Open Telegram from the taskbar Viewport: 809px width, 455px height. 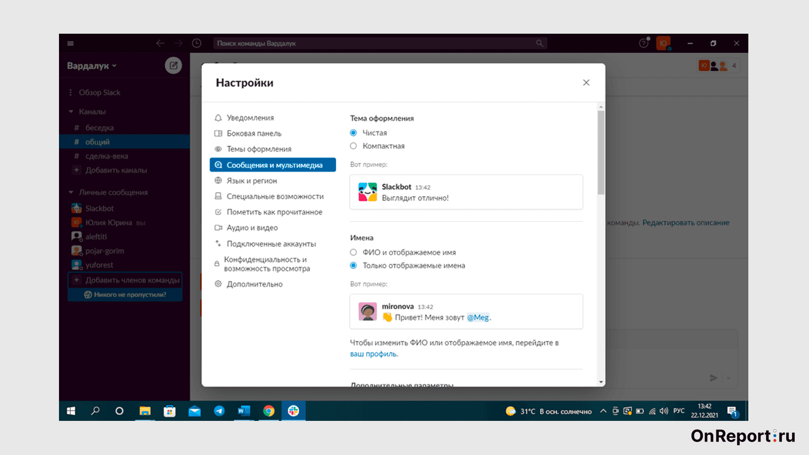(219, 411)
